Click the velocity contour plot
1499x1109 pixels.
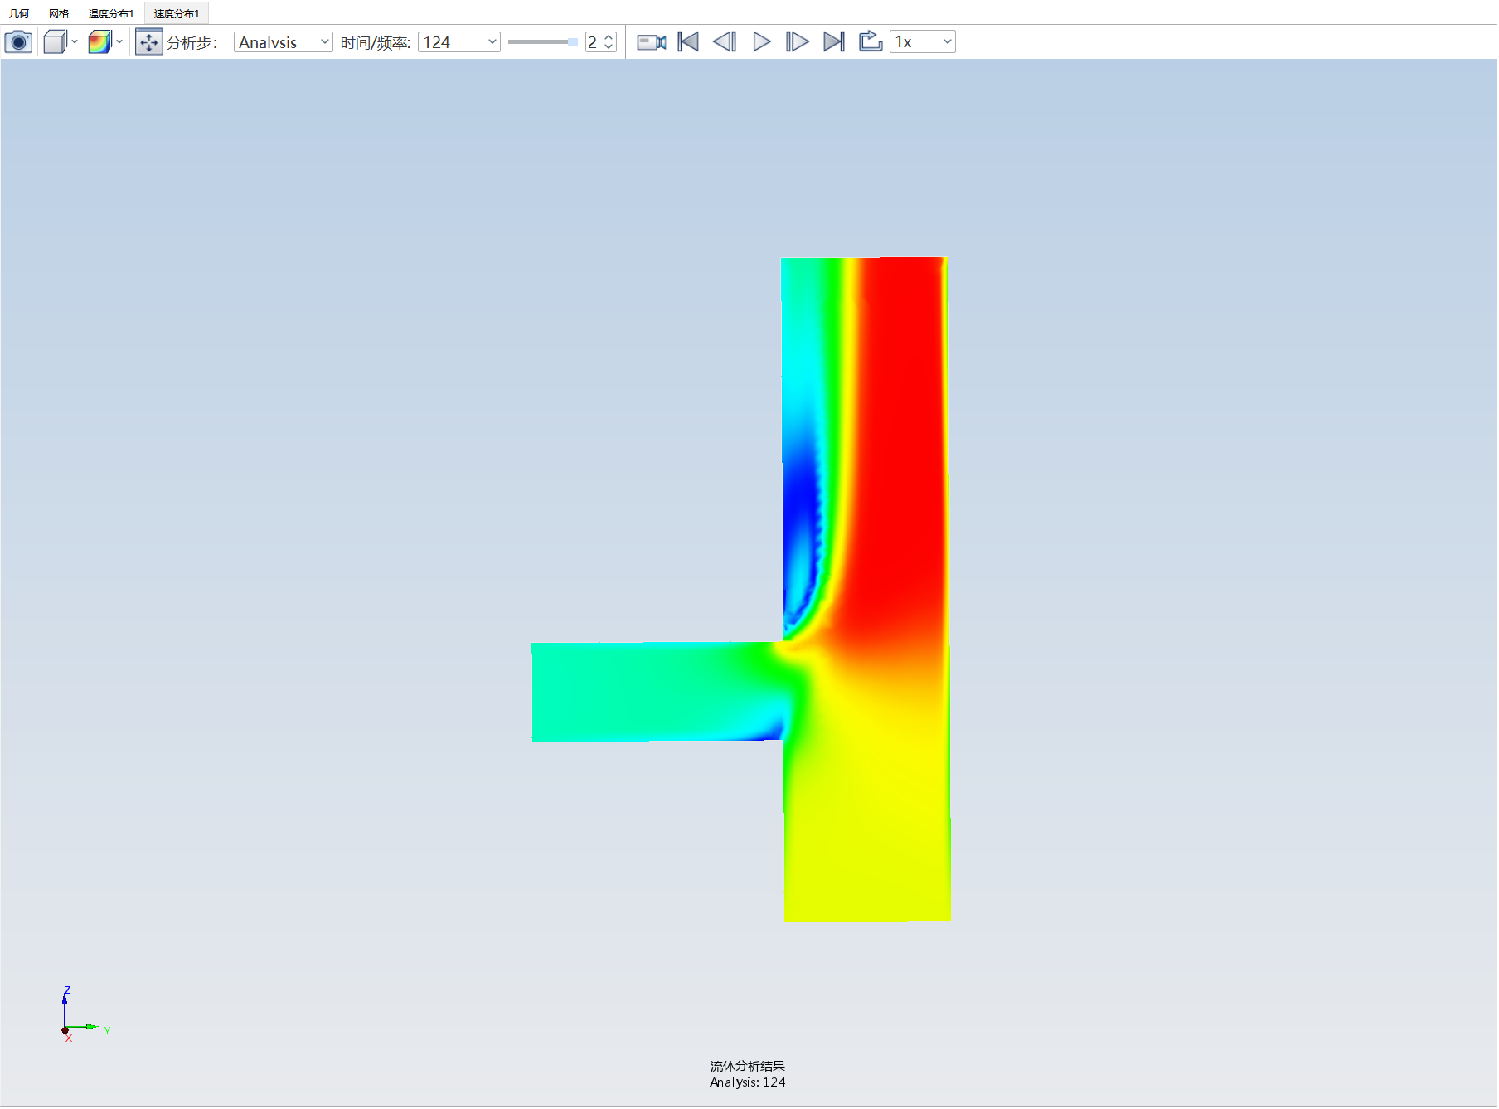(x=866, y=589)
